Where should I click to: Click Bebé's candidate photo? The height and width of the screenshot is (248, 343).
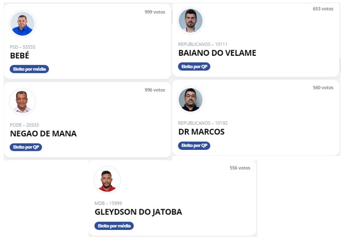tap(22, 24)
